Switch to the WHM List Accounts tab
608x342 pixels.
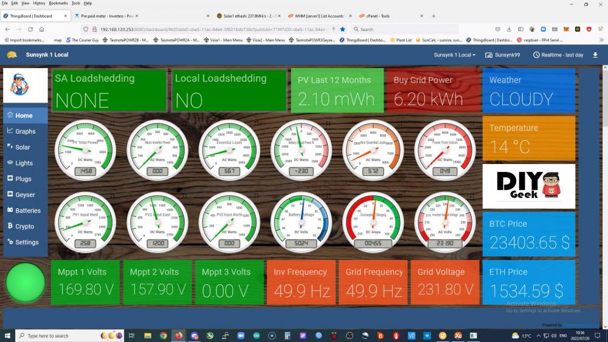320,16
